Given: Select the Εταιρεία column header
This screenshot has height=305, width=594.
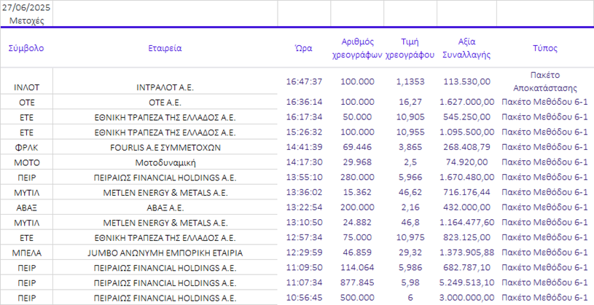Looking at the screenshot, I should coord(165,48).
